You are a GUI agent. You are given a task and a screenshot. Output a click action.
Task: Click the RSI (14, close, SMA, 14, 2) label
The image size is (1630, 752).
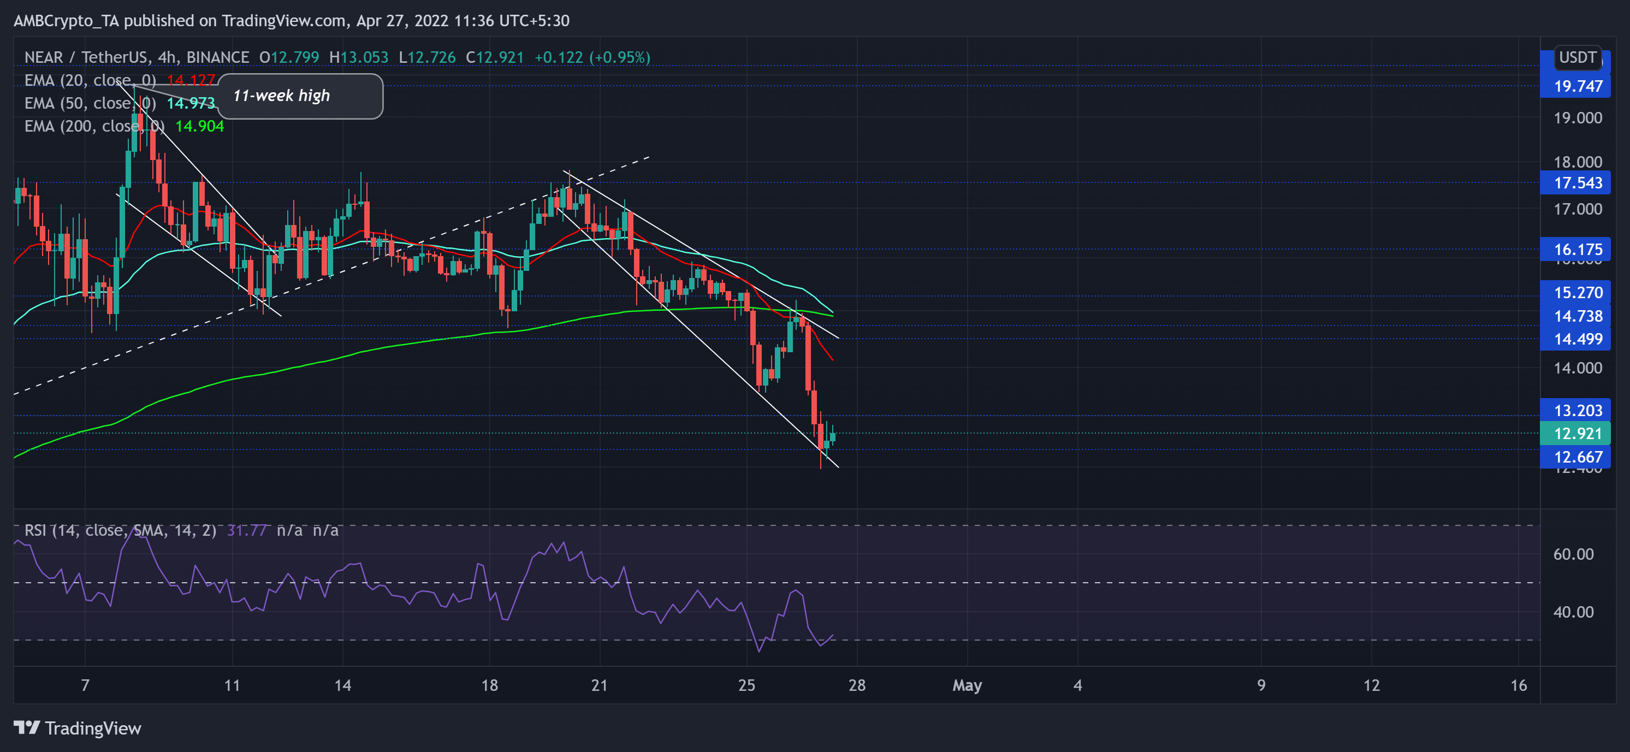(x=120, y=530)
